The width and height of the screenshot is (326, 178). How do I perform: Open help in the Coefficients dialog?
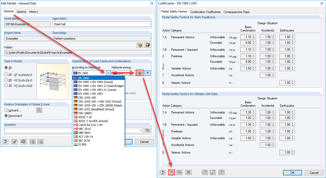(x=162, y=172)
